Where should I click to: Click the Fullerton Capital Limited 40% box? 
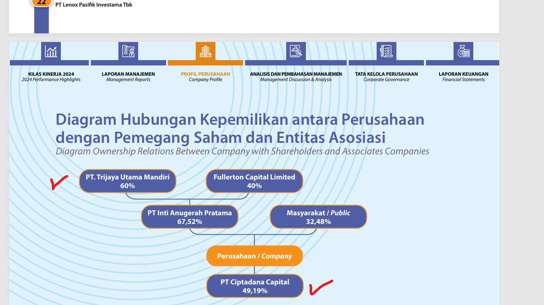point(255,181)
